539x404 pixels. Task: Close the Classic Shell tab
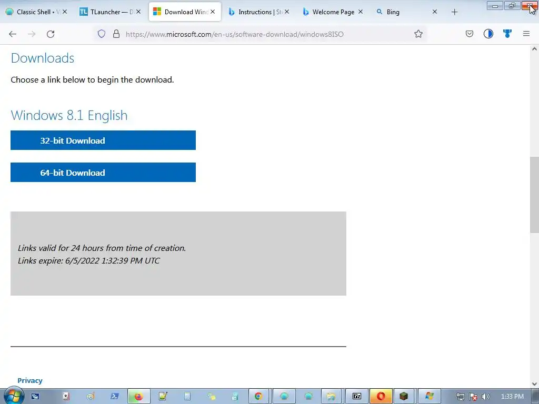pyautogui.click(x=65, y=12)
